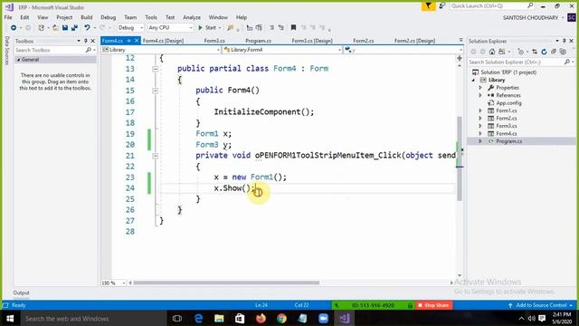Collapse the Form4 class code region

coord(156,69)
